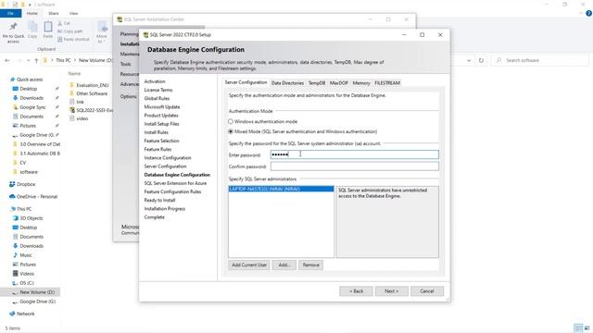Open View ribbon tab in File Explorer

(74, 13)
